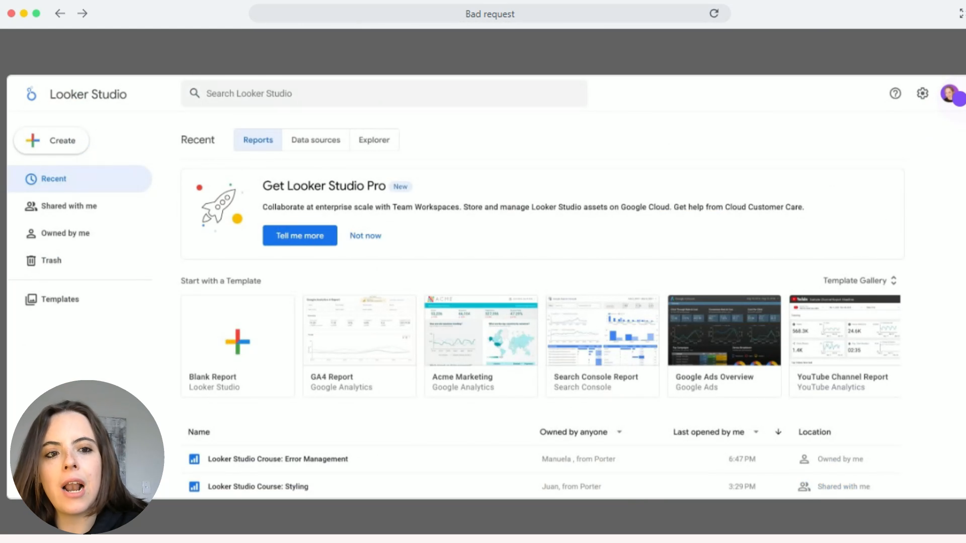Click the Create button

[x=51, y=141]
